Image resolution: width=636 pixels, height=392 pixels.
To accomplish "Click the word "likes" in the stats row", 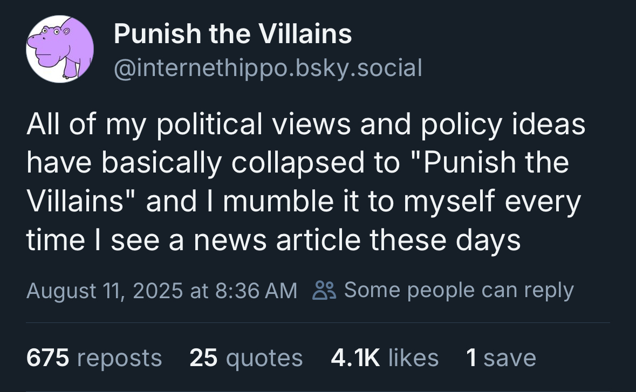I will (413, 357).
